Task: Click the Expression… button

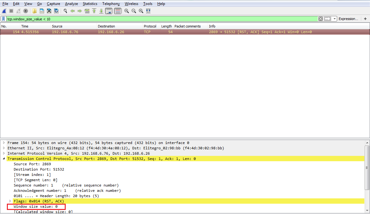Action: tap(348, 19)
